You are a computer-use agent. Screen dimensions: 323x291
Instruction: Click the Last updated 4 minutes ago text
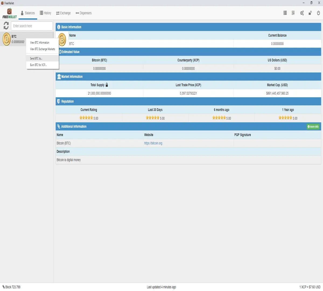tap(161, 287)
